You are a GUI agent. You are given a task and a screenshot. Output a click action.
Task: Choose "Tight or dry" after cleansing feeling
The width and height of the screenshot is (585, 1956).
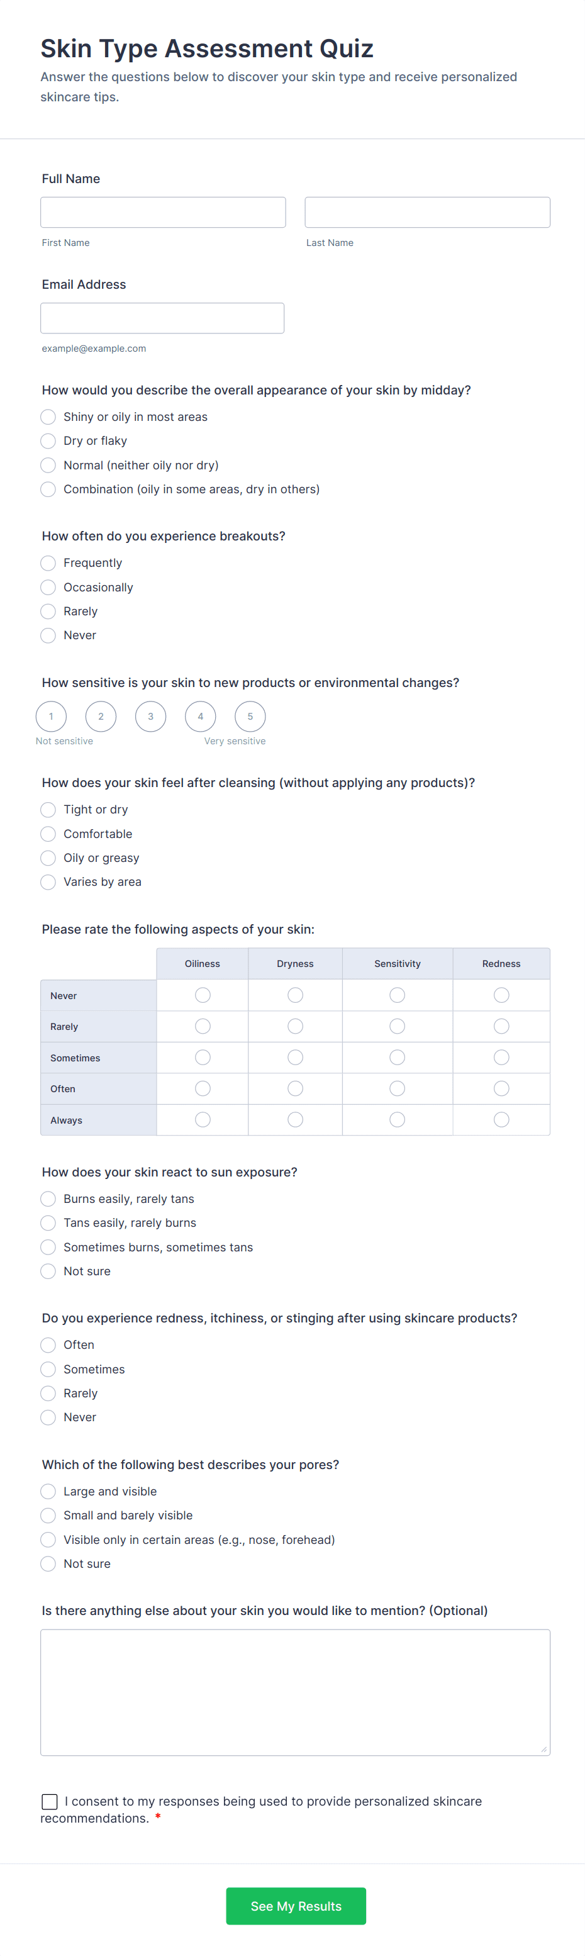tap(48, 810)
